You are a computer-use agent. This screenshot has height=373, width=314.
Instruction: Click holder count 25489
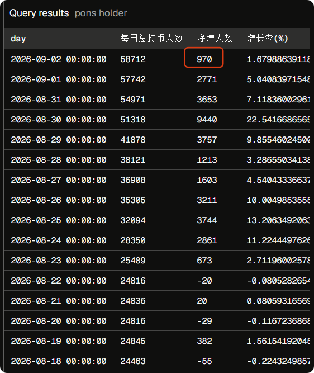click(x=133, y=261)
